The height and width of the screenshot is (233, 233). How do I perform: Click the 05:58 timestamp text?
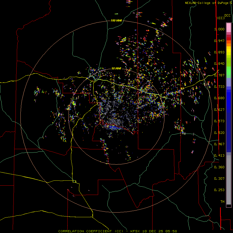tap(171, 231)
